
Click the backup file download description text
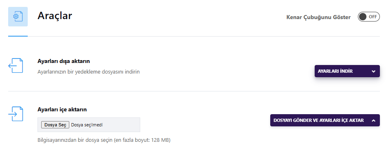(88, 72)
